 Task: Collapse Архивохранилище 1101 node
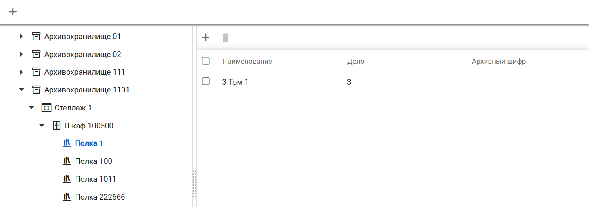pos(22,90)
